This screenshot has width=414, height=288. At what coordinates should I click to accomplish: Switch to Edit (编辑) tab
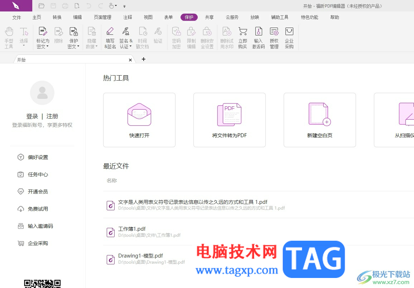coord(77,18)
